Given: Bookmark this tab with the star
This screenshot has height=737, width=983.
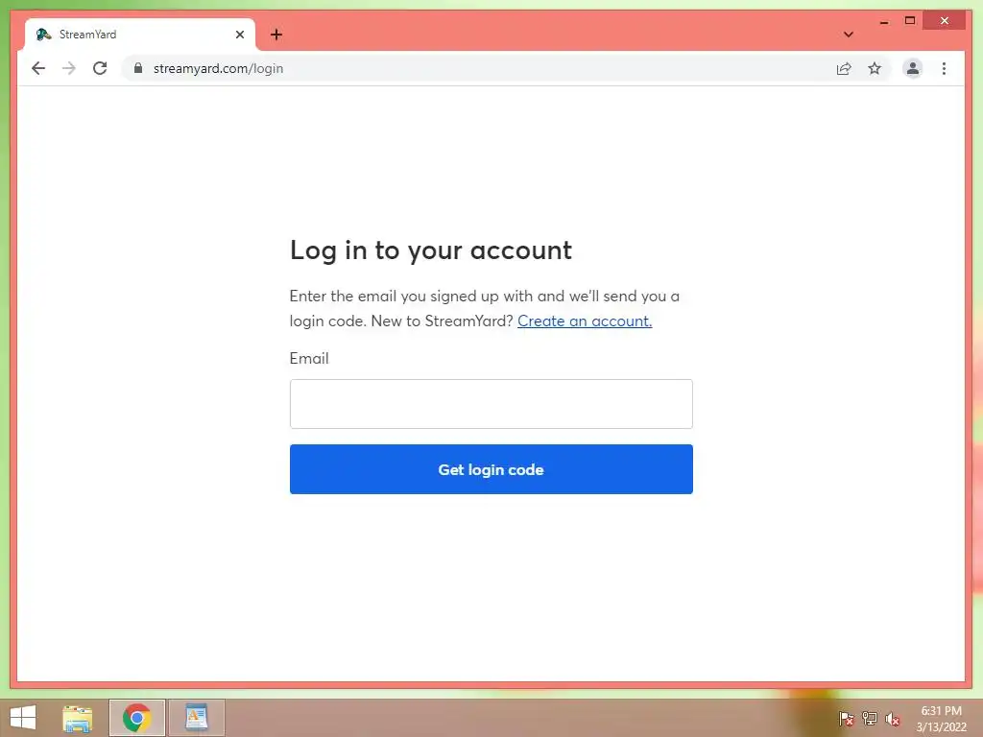Looking at the screenshot, I should click(875, 68).
